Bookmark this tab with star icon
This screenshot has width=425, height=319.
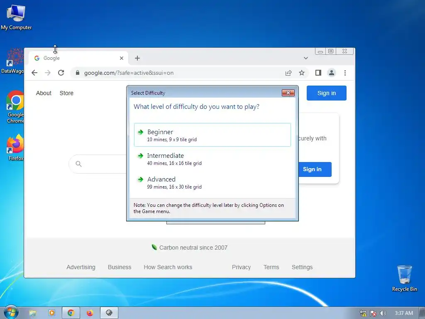coord(302,73)
